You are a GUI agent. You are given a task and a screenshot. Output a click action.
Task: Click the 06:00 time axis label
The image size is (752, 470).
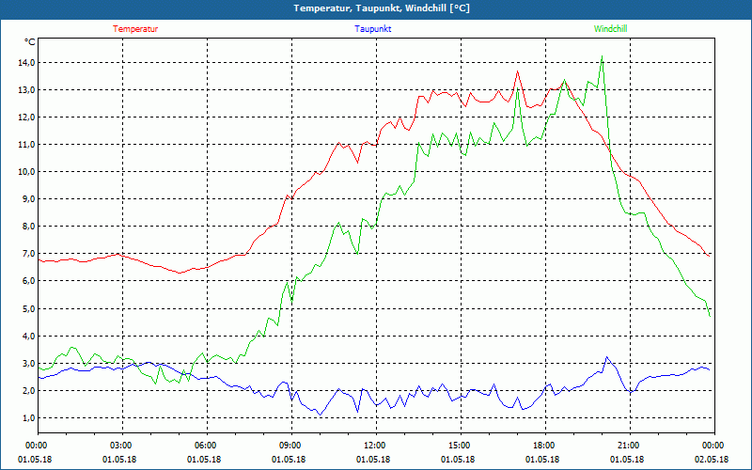pos(207,446)
